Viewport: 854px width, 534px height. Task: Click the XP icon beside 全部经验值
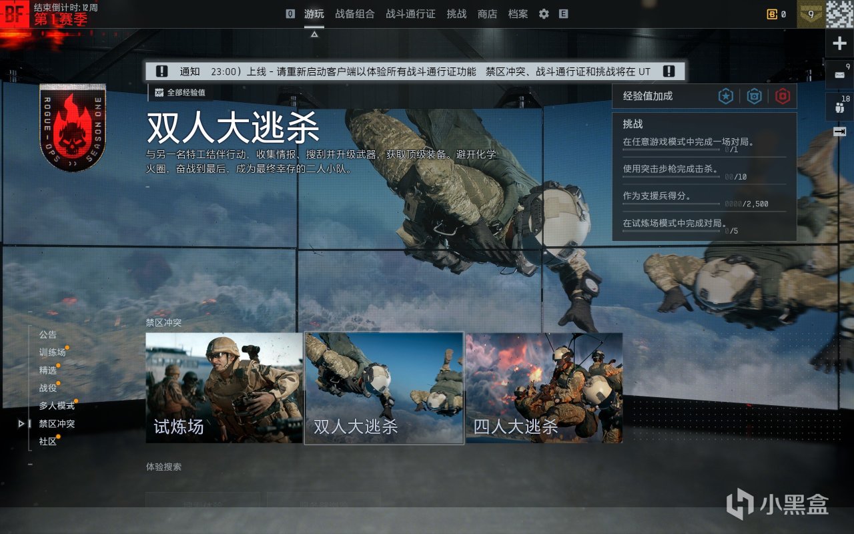click(x=159, y=93)
